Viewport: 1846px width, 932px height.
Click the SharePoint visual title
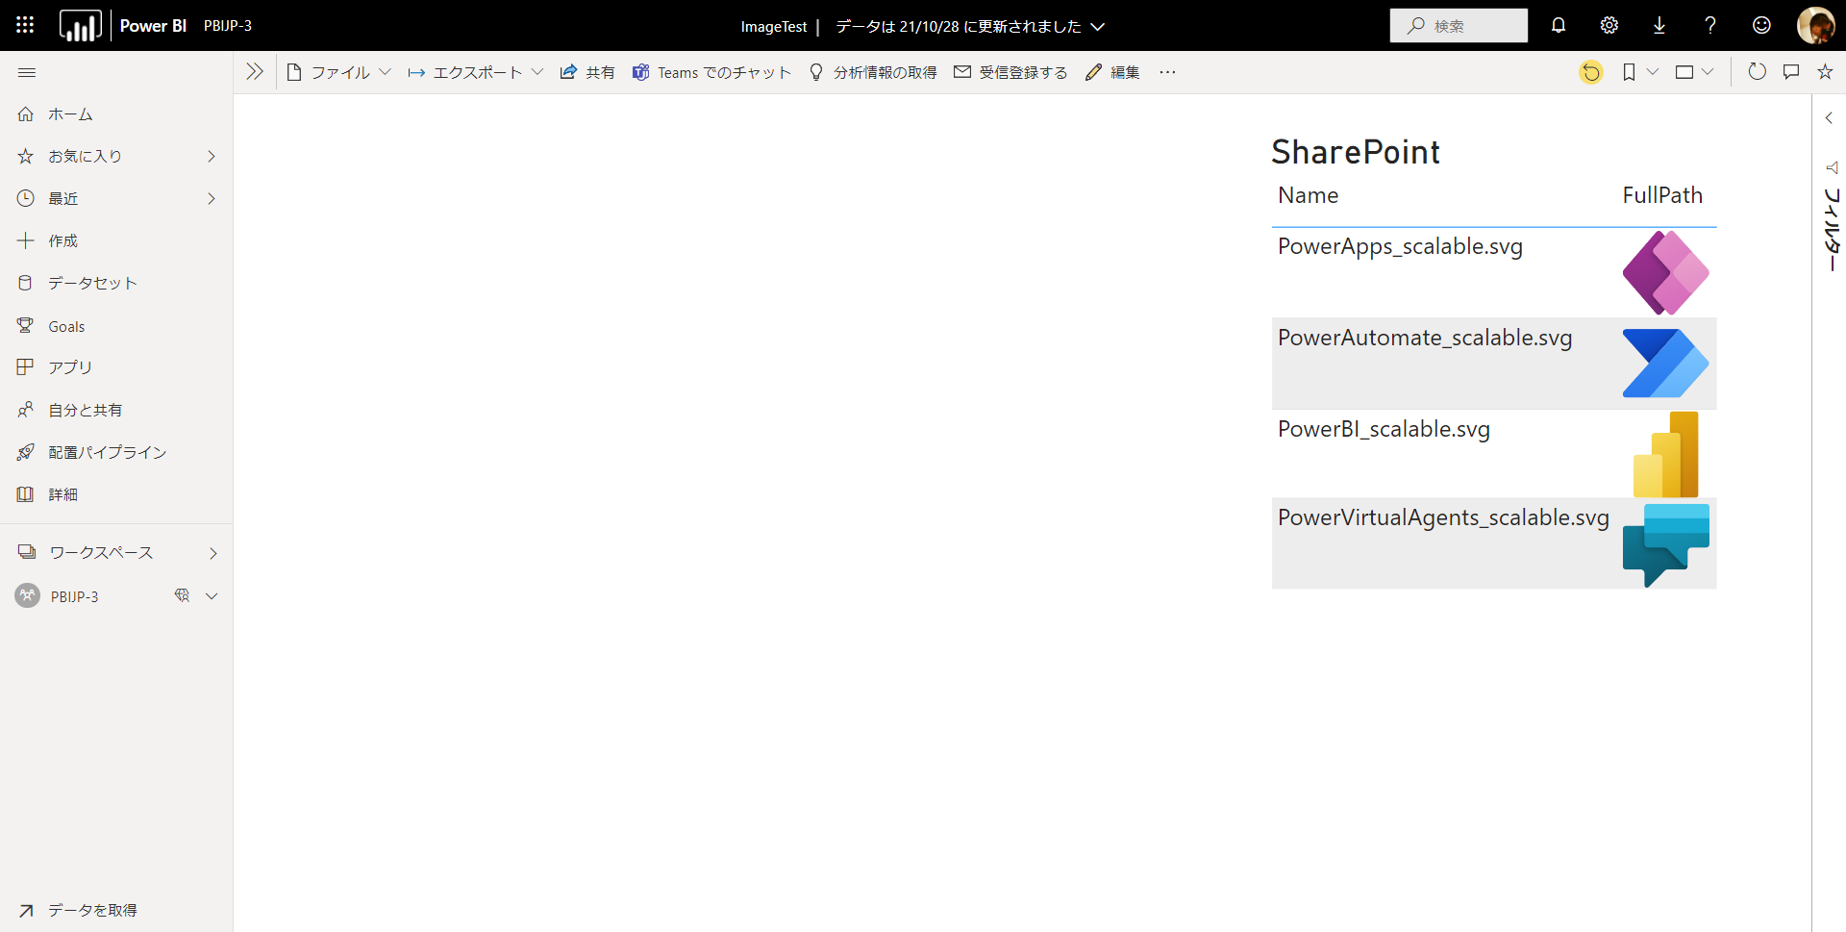pyautogui.click(x=1356, y=152)
